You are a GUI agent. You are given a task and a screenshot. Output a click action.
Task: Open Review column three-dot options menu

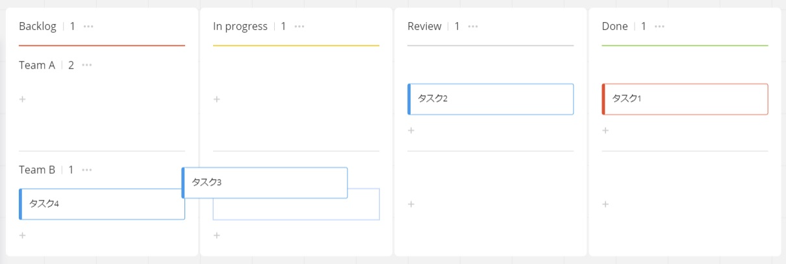click(x=473, y=27)
